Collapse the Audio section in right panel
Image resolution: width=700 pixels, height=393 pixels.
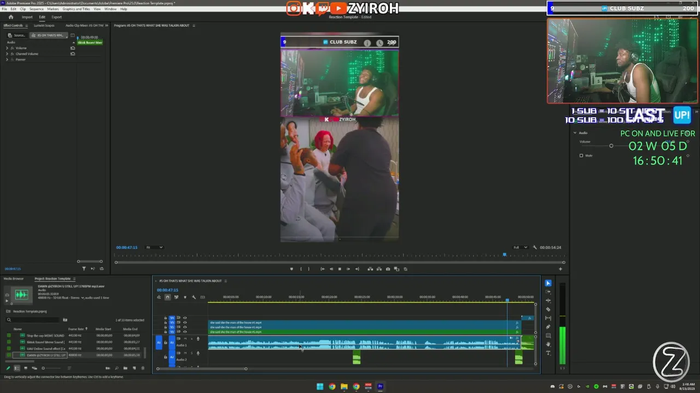pos(575,133)
